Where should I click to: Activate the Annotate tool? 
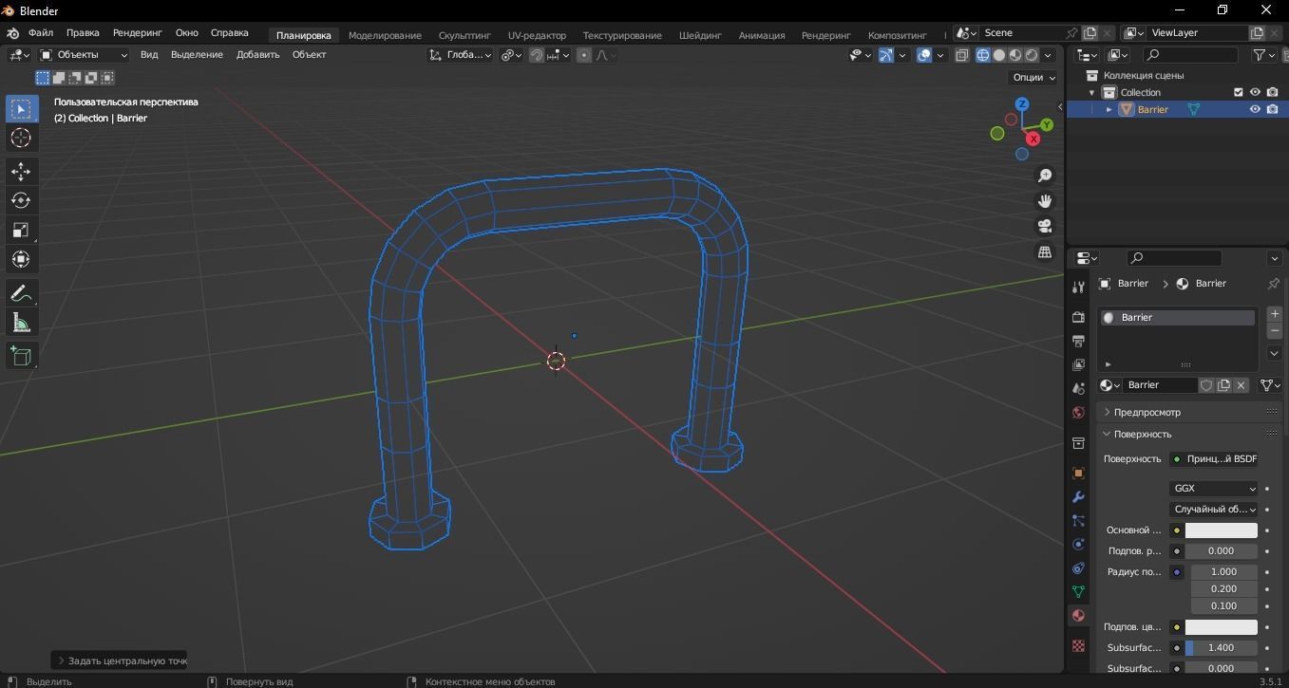click(21, 293)
